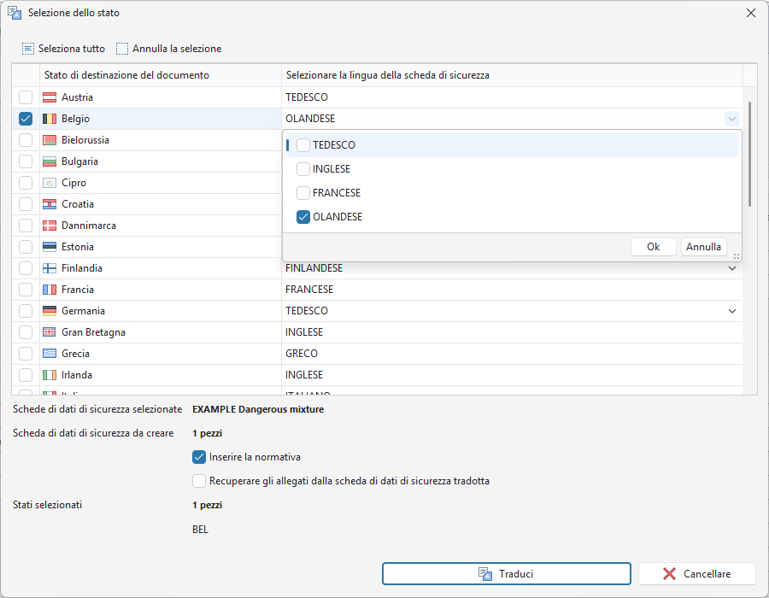Click the Irlanda flag icon
This screenshot has width=769, height=598.
[50, 375]
